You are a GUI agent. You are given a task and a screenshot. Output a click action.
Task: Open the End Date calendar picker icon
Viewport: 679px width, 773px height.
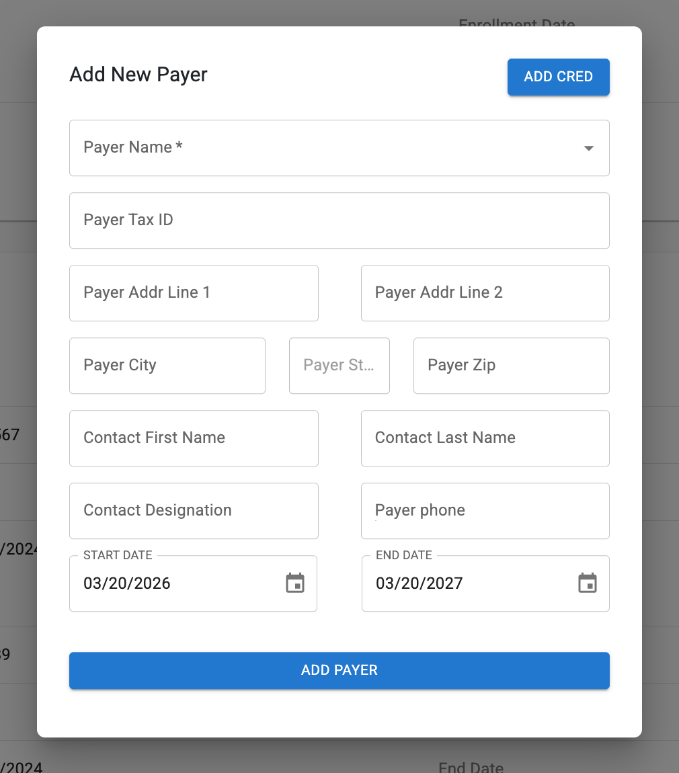click(x=588, y=583)
